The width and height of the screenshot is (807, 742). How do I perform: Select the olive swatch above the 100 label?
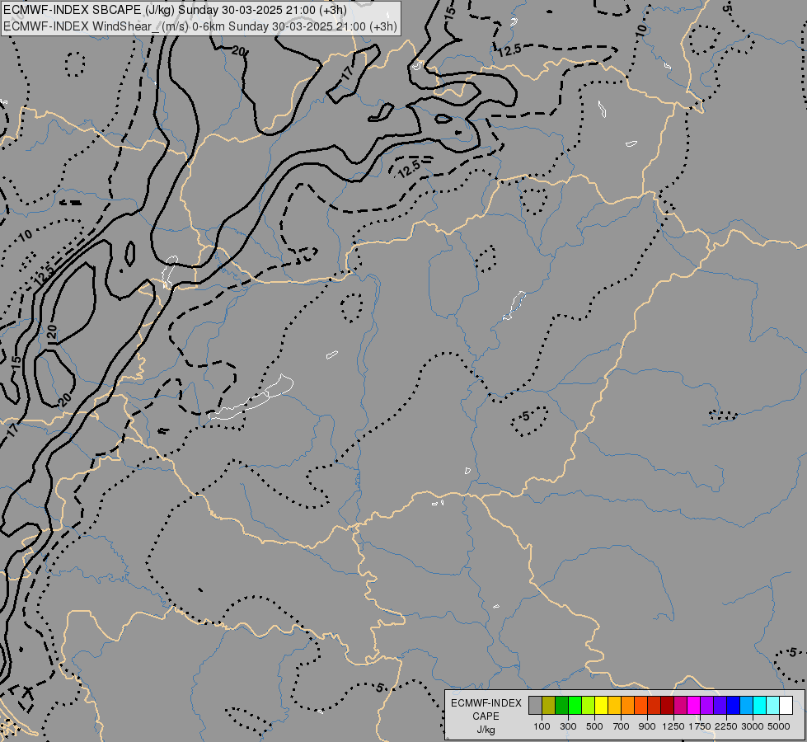click(549, 705)
